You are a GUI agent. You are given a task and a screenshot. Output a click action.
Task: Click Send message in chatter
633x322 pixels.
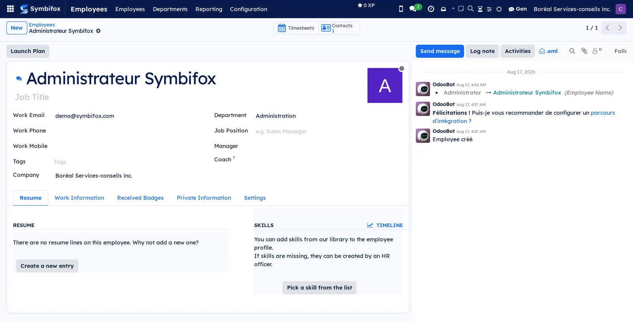440,51
